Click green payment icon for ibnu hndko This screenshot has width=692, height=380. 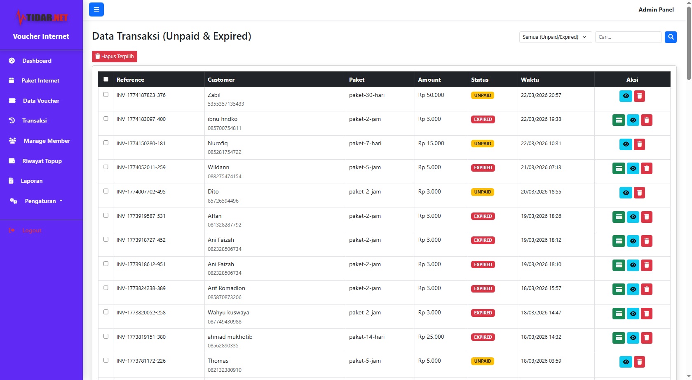pyautogui.click(x=619, y=120)
